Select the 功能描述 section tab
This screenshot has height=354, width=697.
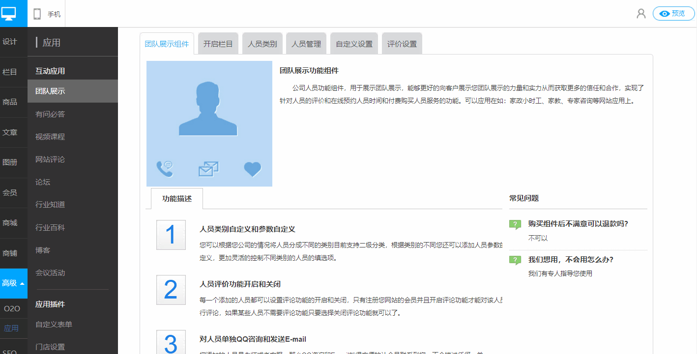point(176,199)
